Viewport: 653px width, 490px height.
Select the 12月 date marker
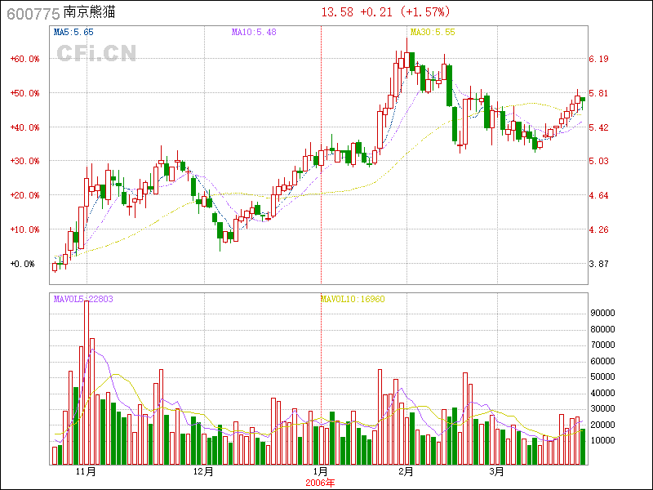click(x=203, y=472)
